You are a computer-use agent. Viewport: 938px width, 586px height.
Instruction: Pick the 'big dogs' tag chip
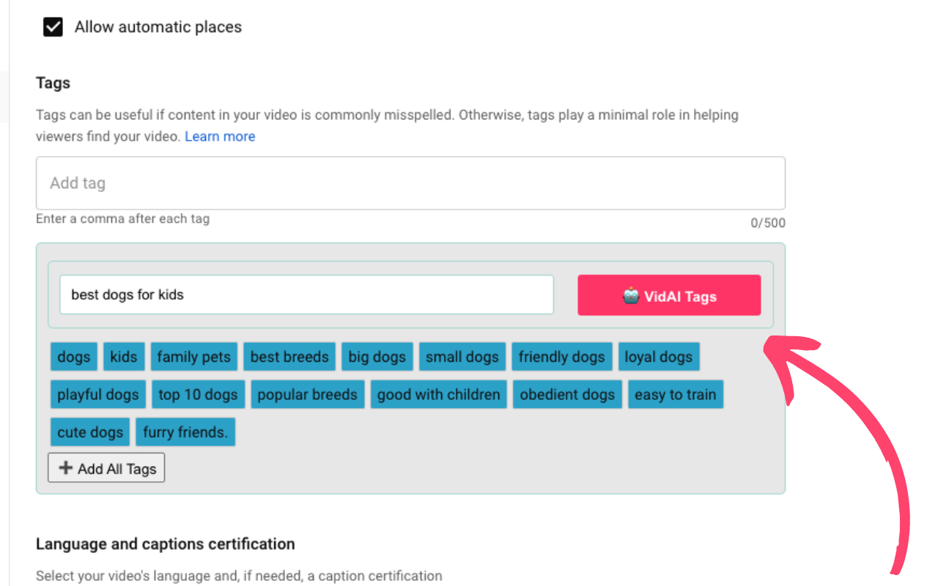tap(377, 357)
